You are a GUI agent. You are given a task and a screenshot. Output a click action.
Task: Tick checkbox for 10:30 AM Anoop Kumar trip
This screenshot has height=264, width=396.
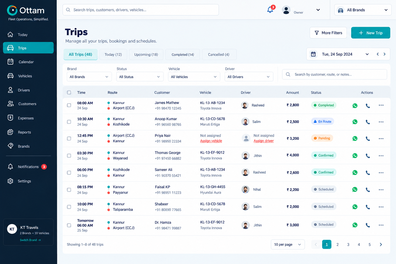(69, 122)
